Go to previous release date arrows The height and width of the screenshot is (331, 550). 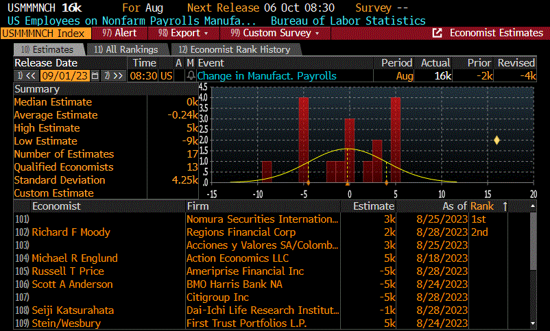(x=27, y=76)
